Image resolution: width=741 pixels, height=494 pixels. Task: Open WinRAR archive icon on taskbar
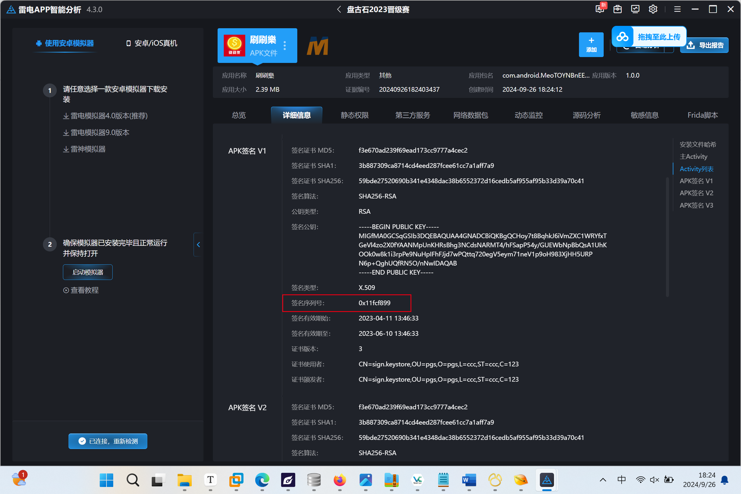(x=392, y=480)
